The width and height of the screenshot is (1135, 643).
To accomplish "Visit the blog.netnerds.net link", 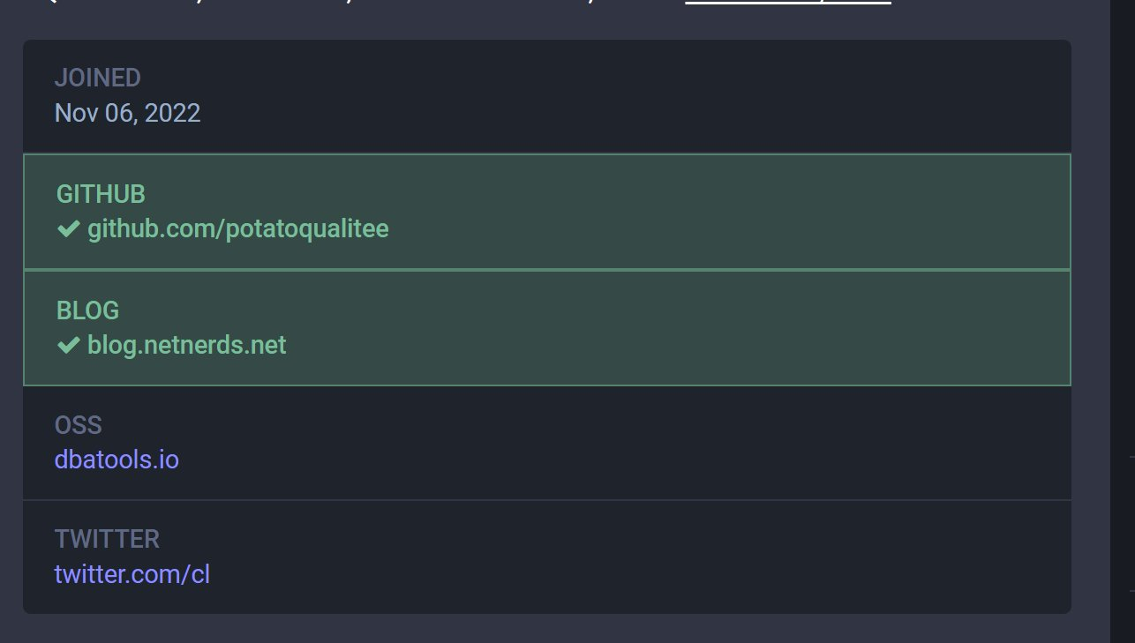I will (x=187, y=345).
